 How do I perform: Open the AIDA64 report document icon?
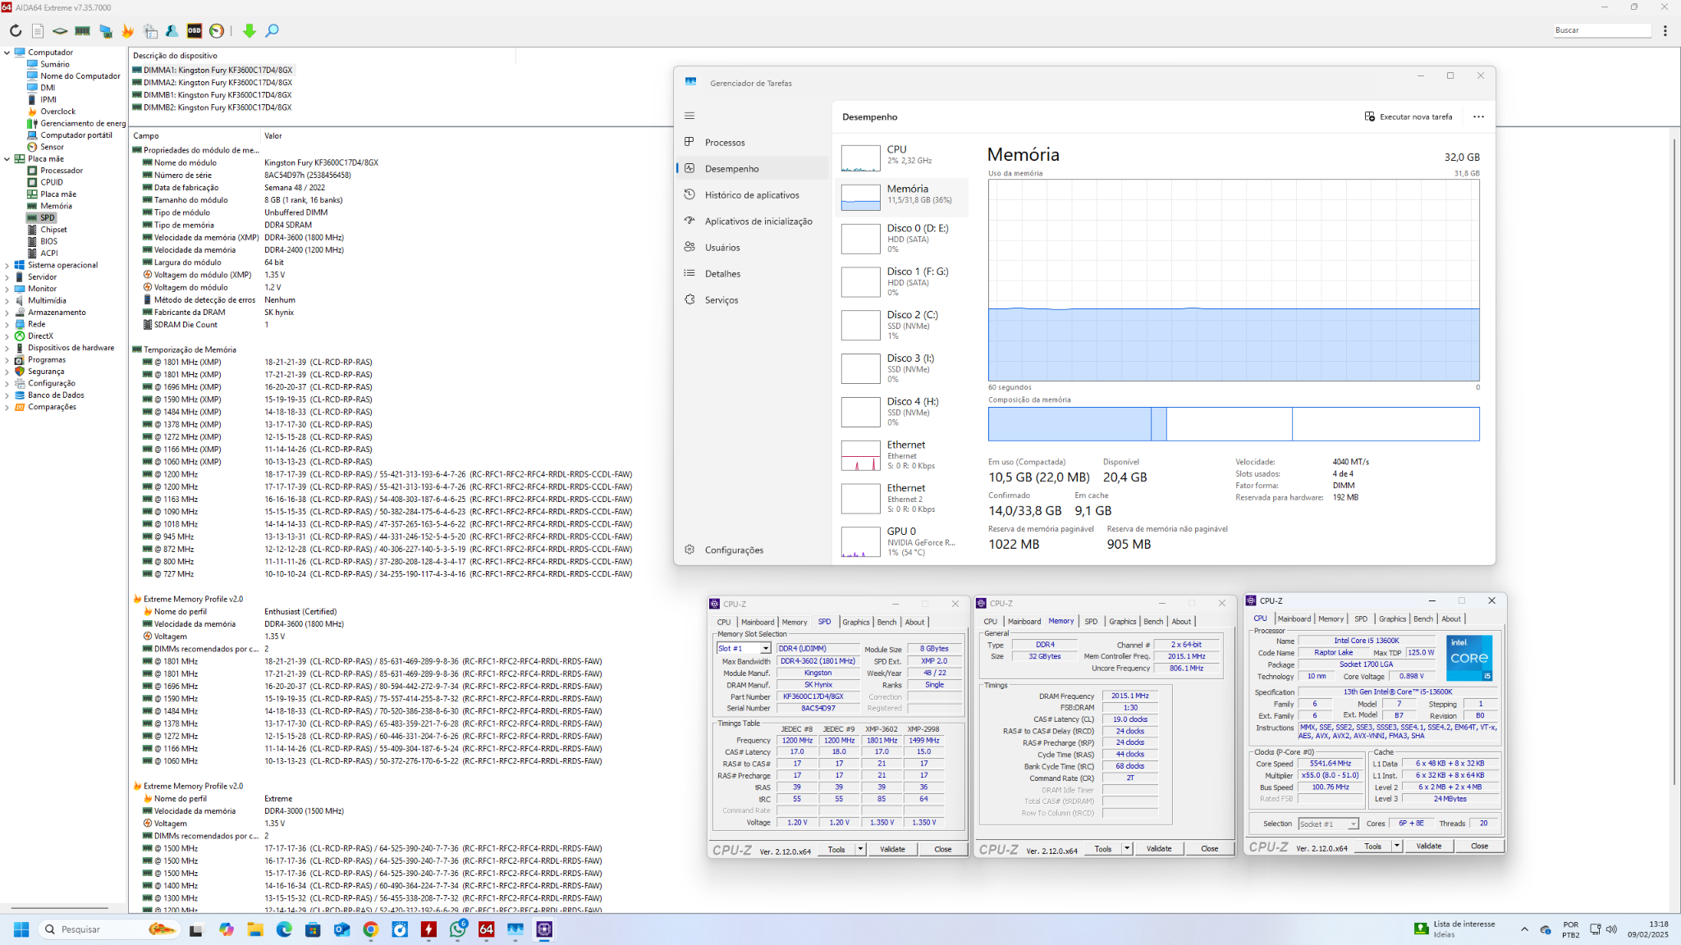(38, 31)
